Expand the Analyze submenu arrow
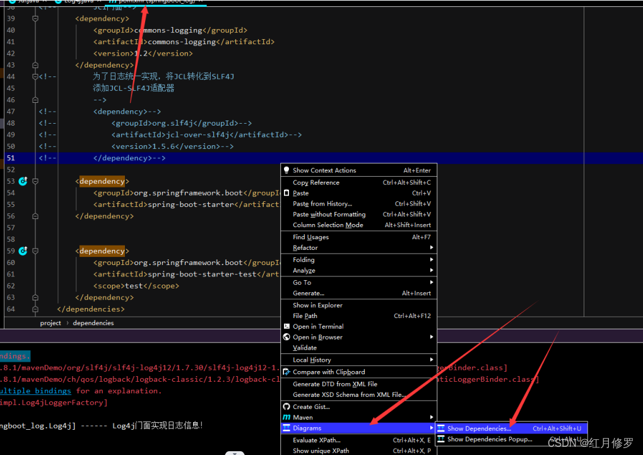The width and height of the screenshot is (643, 455). coord(432,270)
